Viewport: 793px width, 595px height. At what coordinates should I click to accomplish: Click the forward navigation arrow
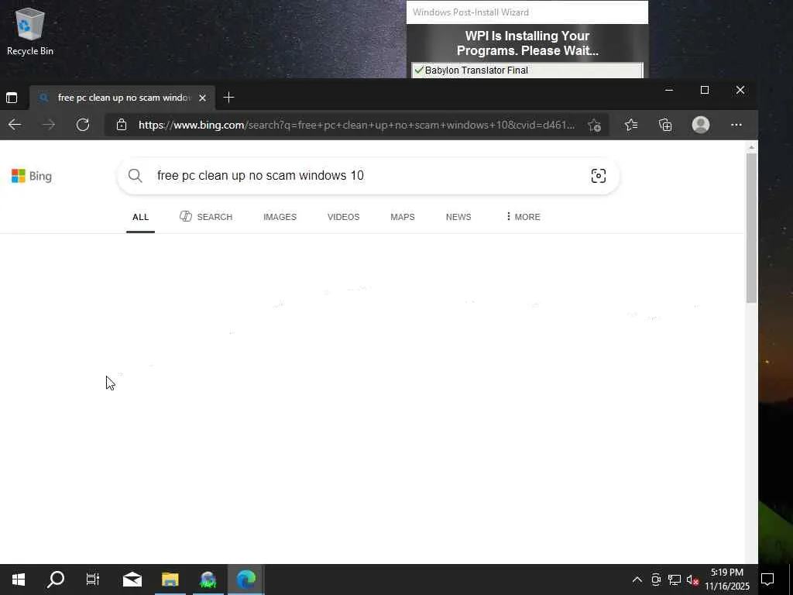coord(49,125)
